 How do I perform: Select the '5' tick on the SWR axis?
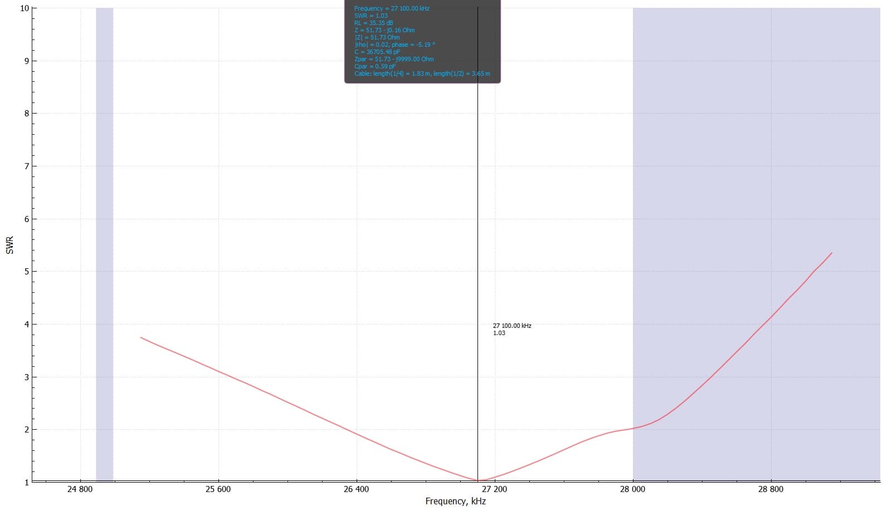[27, 272]
